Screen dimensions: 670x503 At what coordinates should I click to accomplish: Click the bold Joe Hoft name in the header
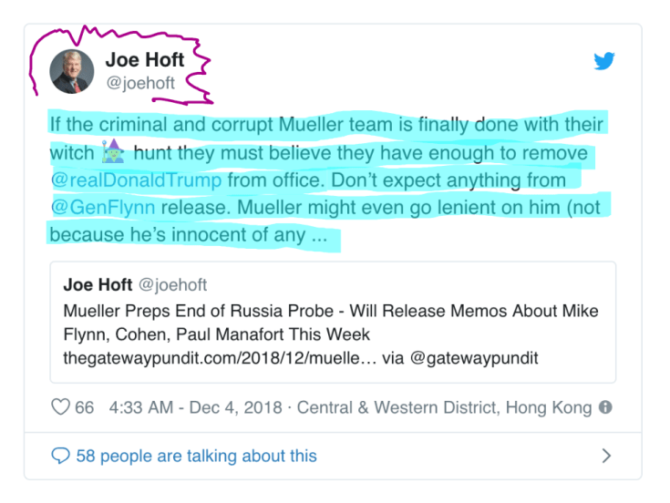[144, 61]
